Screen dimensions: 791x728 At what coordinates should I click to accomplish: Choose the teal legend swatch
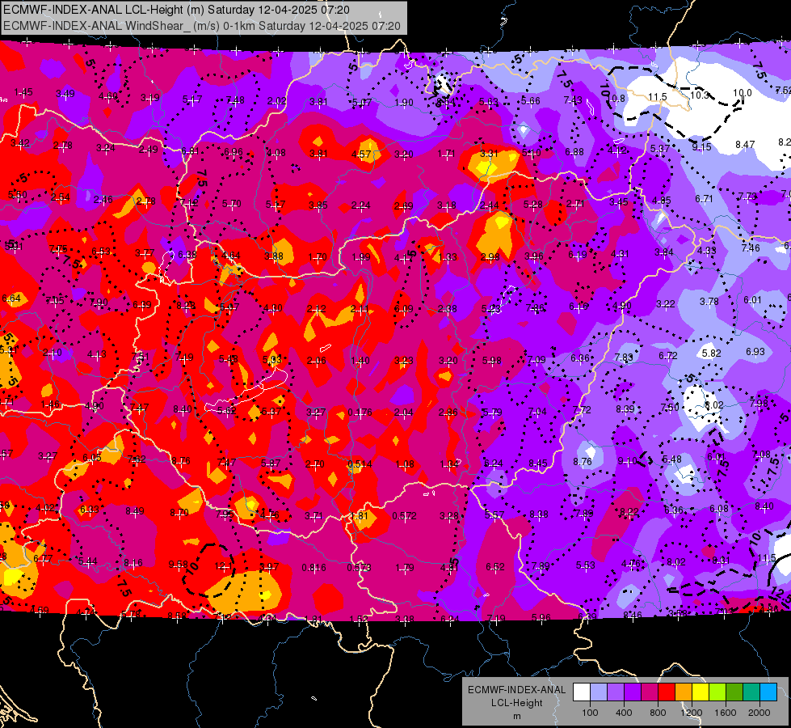(x=751, y=692)
